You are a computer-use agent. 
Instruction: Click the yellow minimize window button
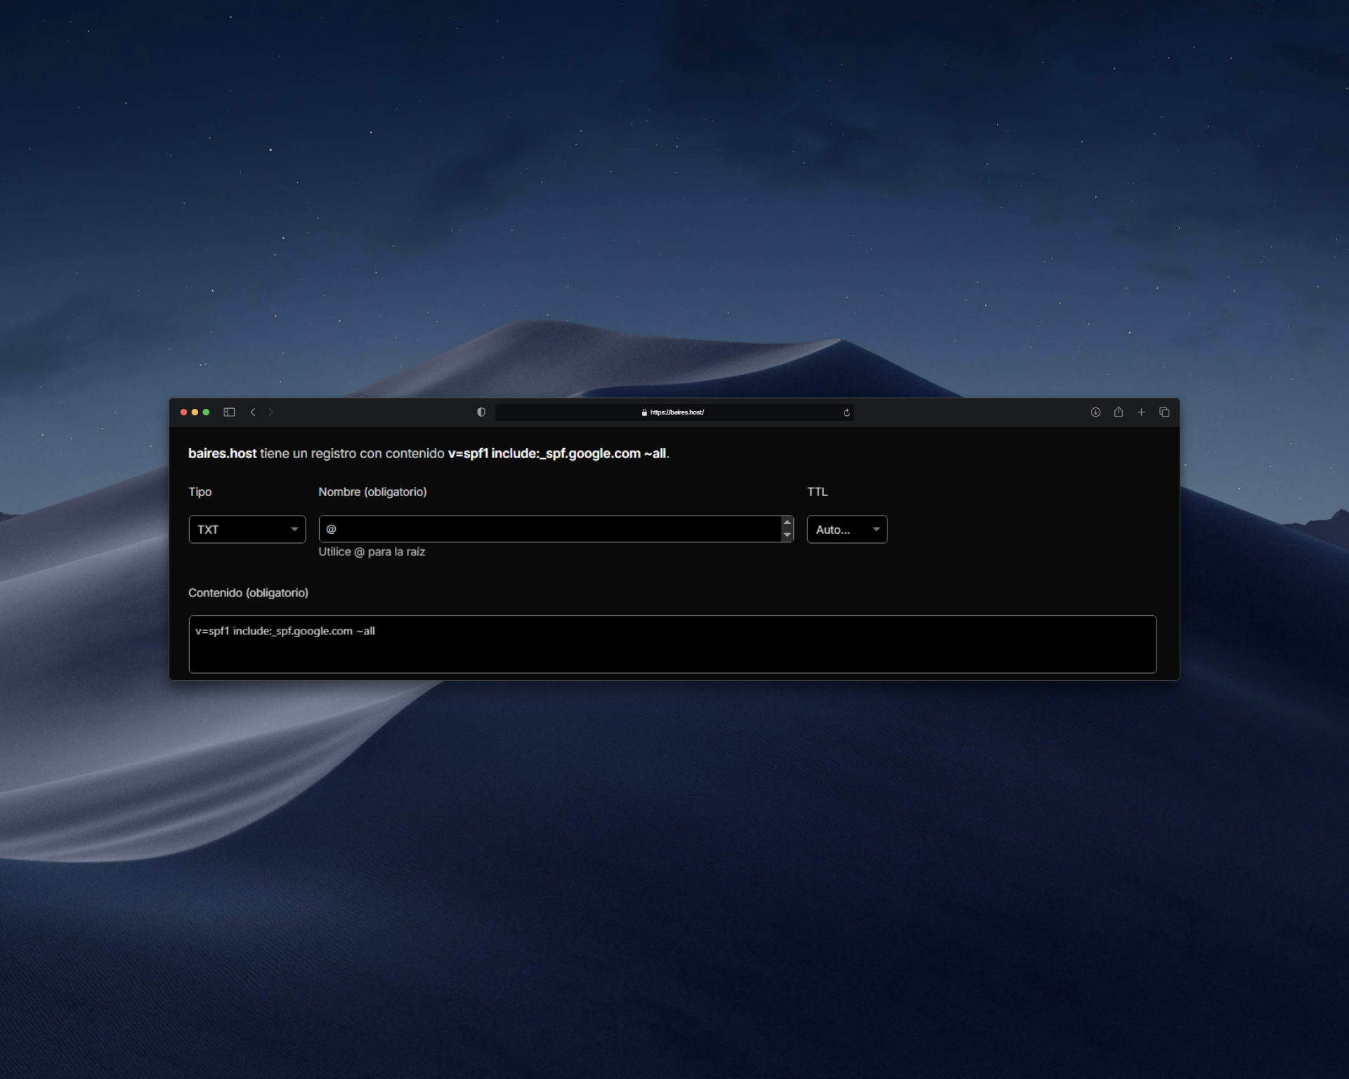pos(195,412)
